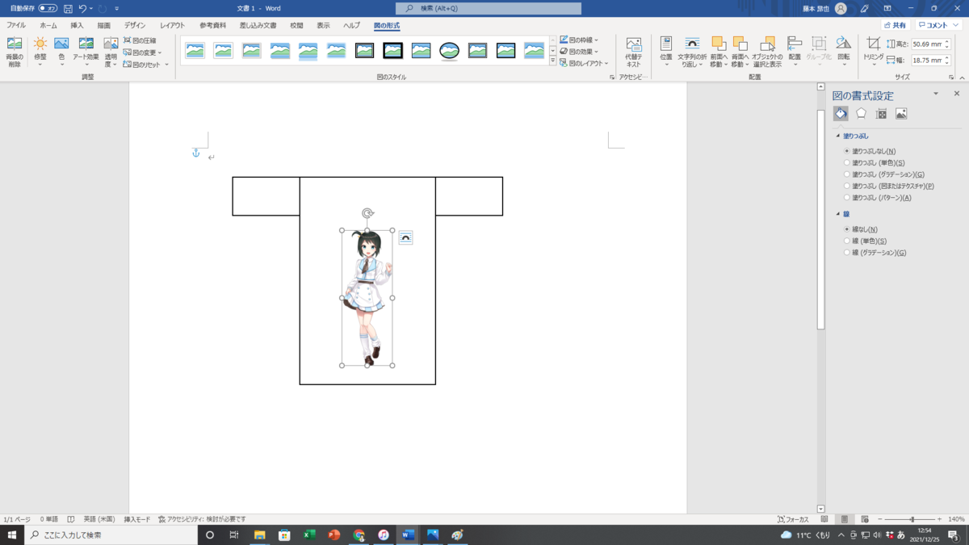Open 代替テキスト (Alt Text) pane
Screen dimensions: 969x545
(x=634, y=52)
